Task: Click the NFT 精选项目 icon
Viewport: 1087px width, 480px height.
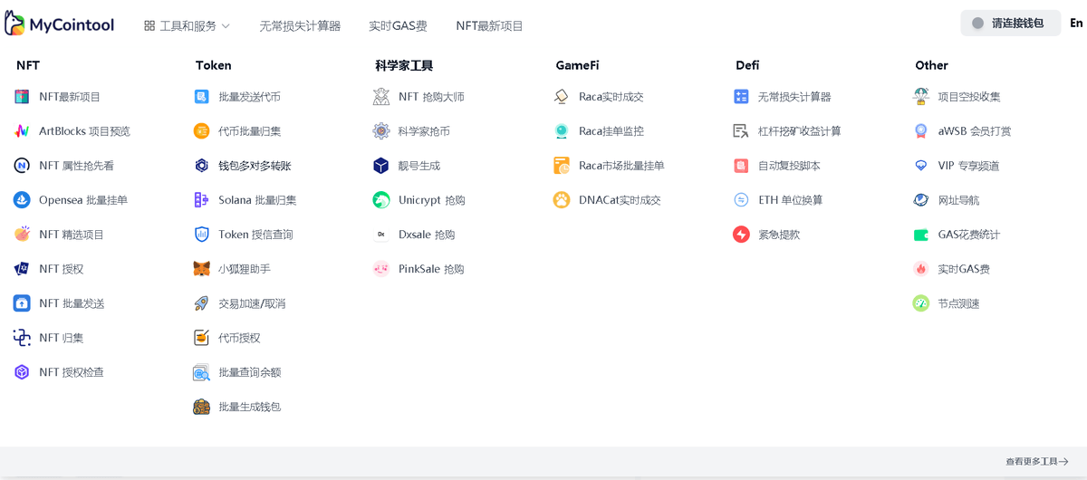Action: tap(22, 235)
